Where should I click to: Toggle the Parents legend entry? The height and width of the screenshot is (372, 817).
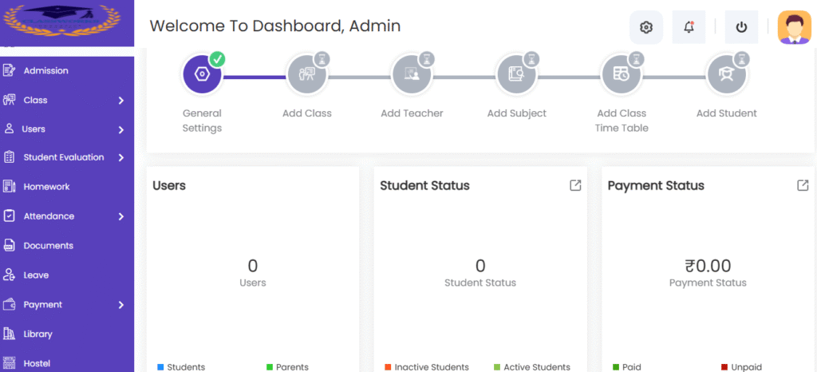click(287, 367)
